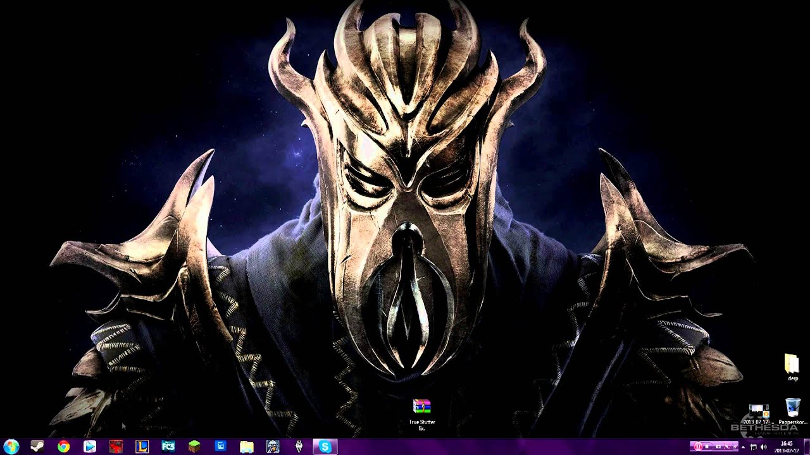Screen dimensions: 810x455
Task: Launch Far Cry 3 taskbar icon
Action: click(168, 447)
